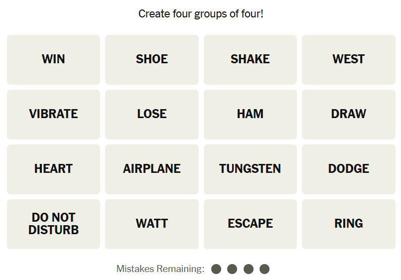Select the VIBRATE word card
The height and width of the screenshot is (280, 401).
(x=53, y=114)
